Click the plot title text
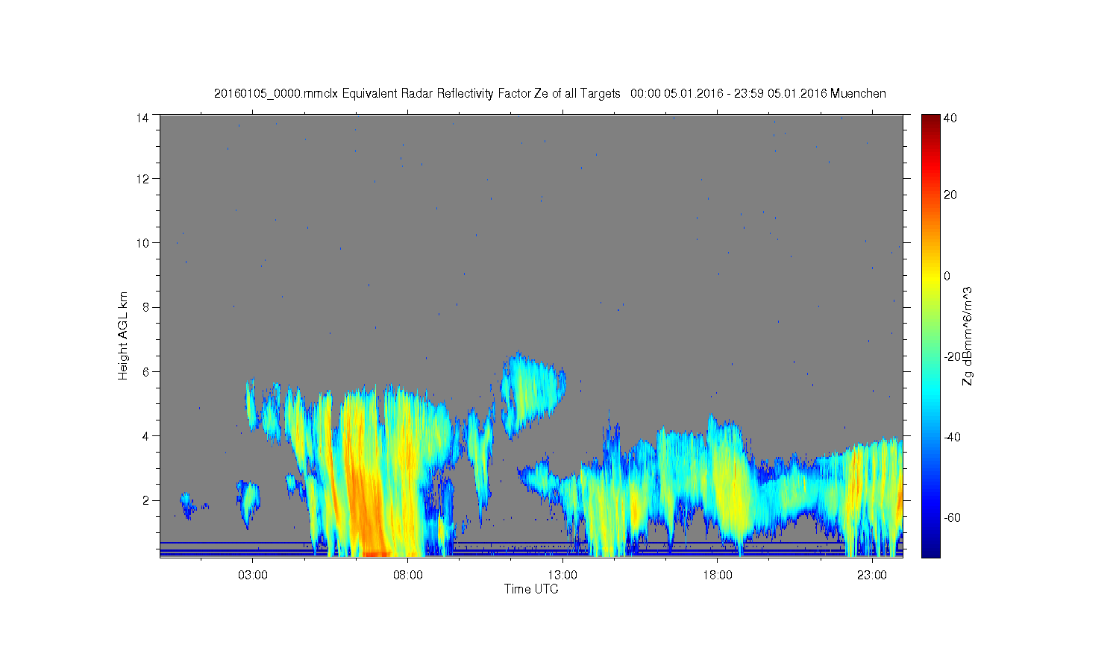 click(550, 93)
